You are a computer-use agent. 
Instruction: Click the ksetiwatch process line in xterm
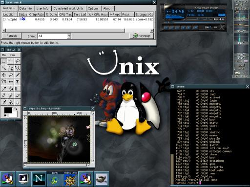click(x=200, y=170)
